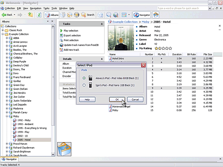The image size is (223, 167).
Task: Open the Edit menu
Action: [19, 8]
